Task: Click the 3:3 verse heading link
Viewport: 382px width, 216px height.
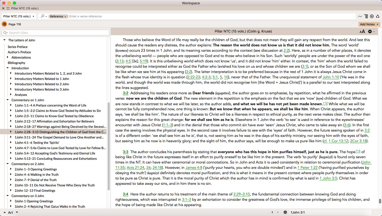Action: coord(125,152)
